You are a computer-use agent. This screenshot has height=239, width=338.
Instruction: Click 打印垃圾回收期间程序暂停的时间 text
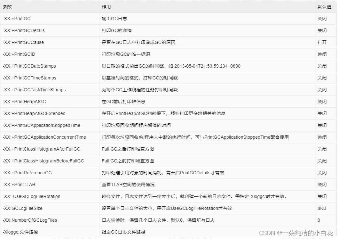pyautogui.click(x=136, y=126)
